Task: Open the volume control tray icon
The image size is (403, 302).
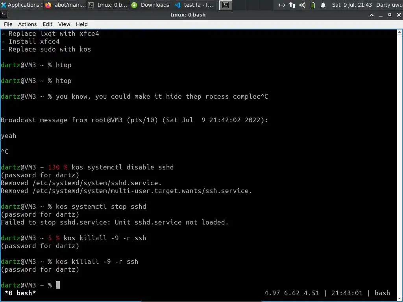Action: point(303,5)
